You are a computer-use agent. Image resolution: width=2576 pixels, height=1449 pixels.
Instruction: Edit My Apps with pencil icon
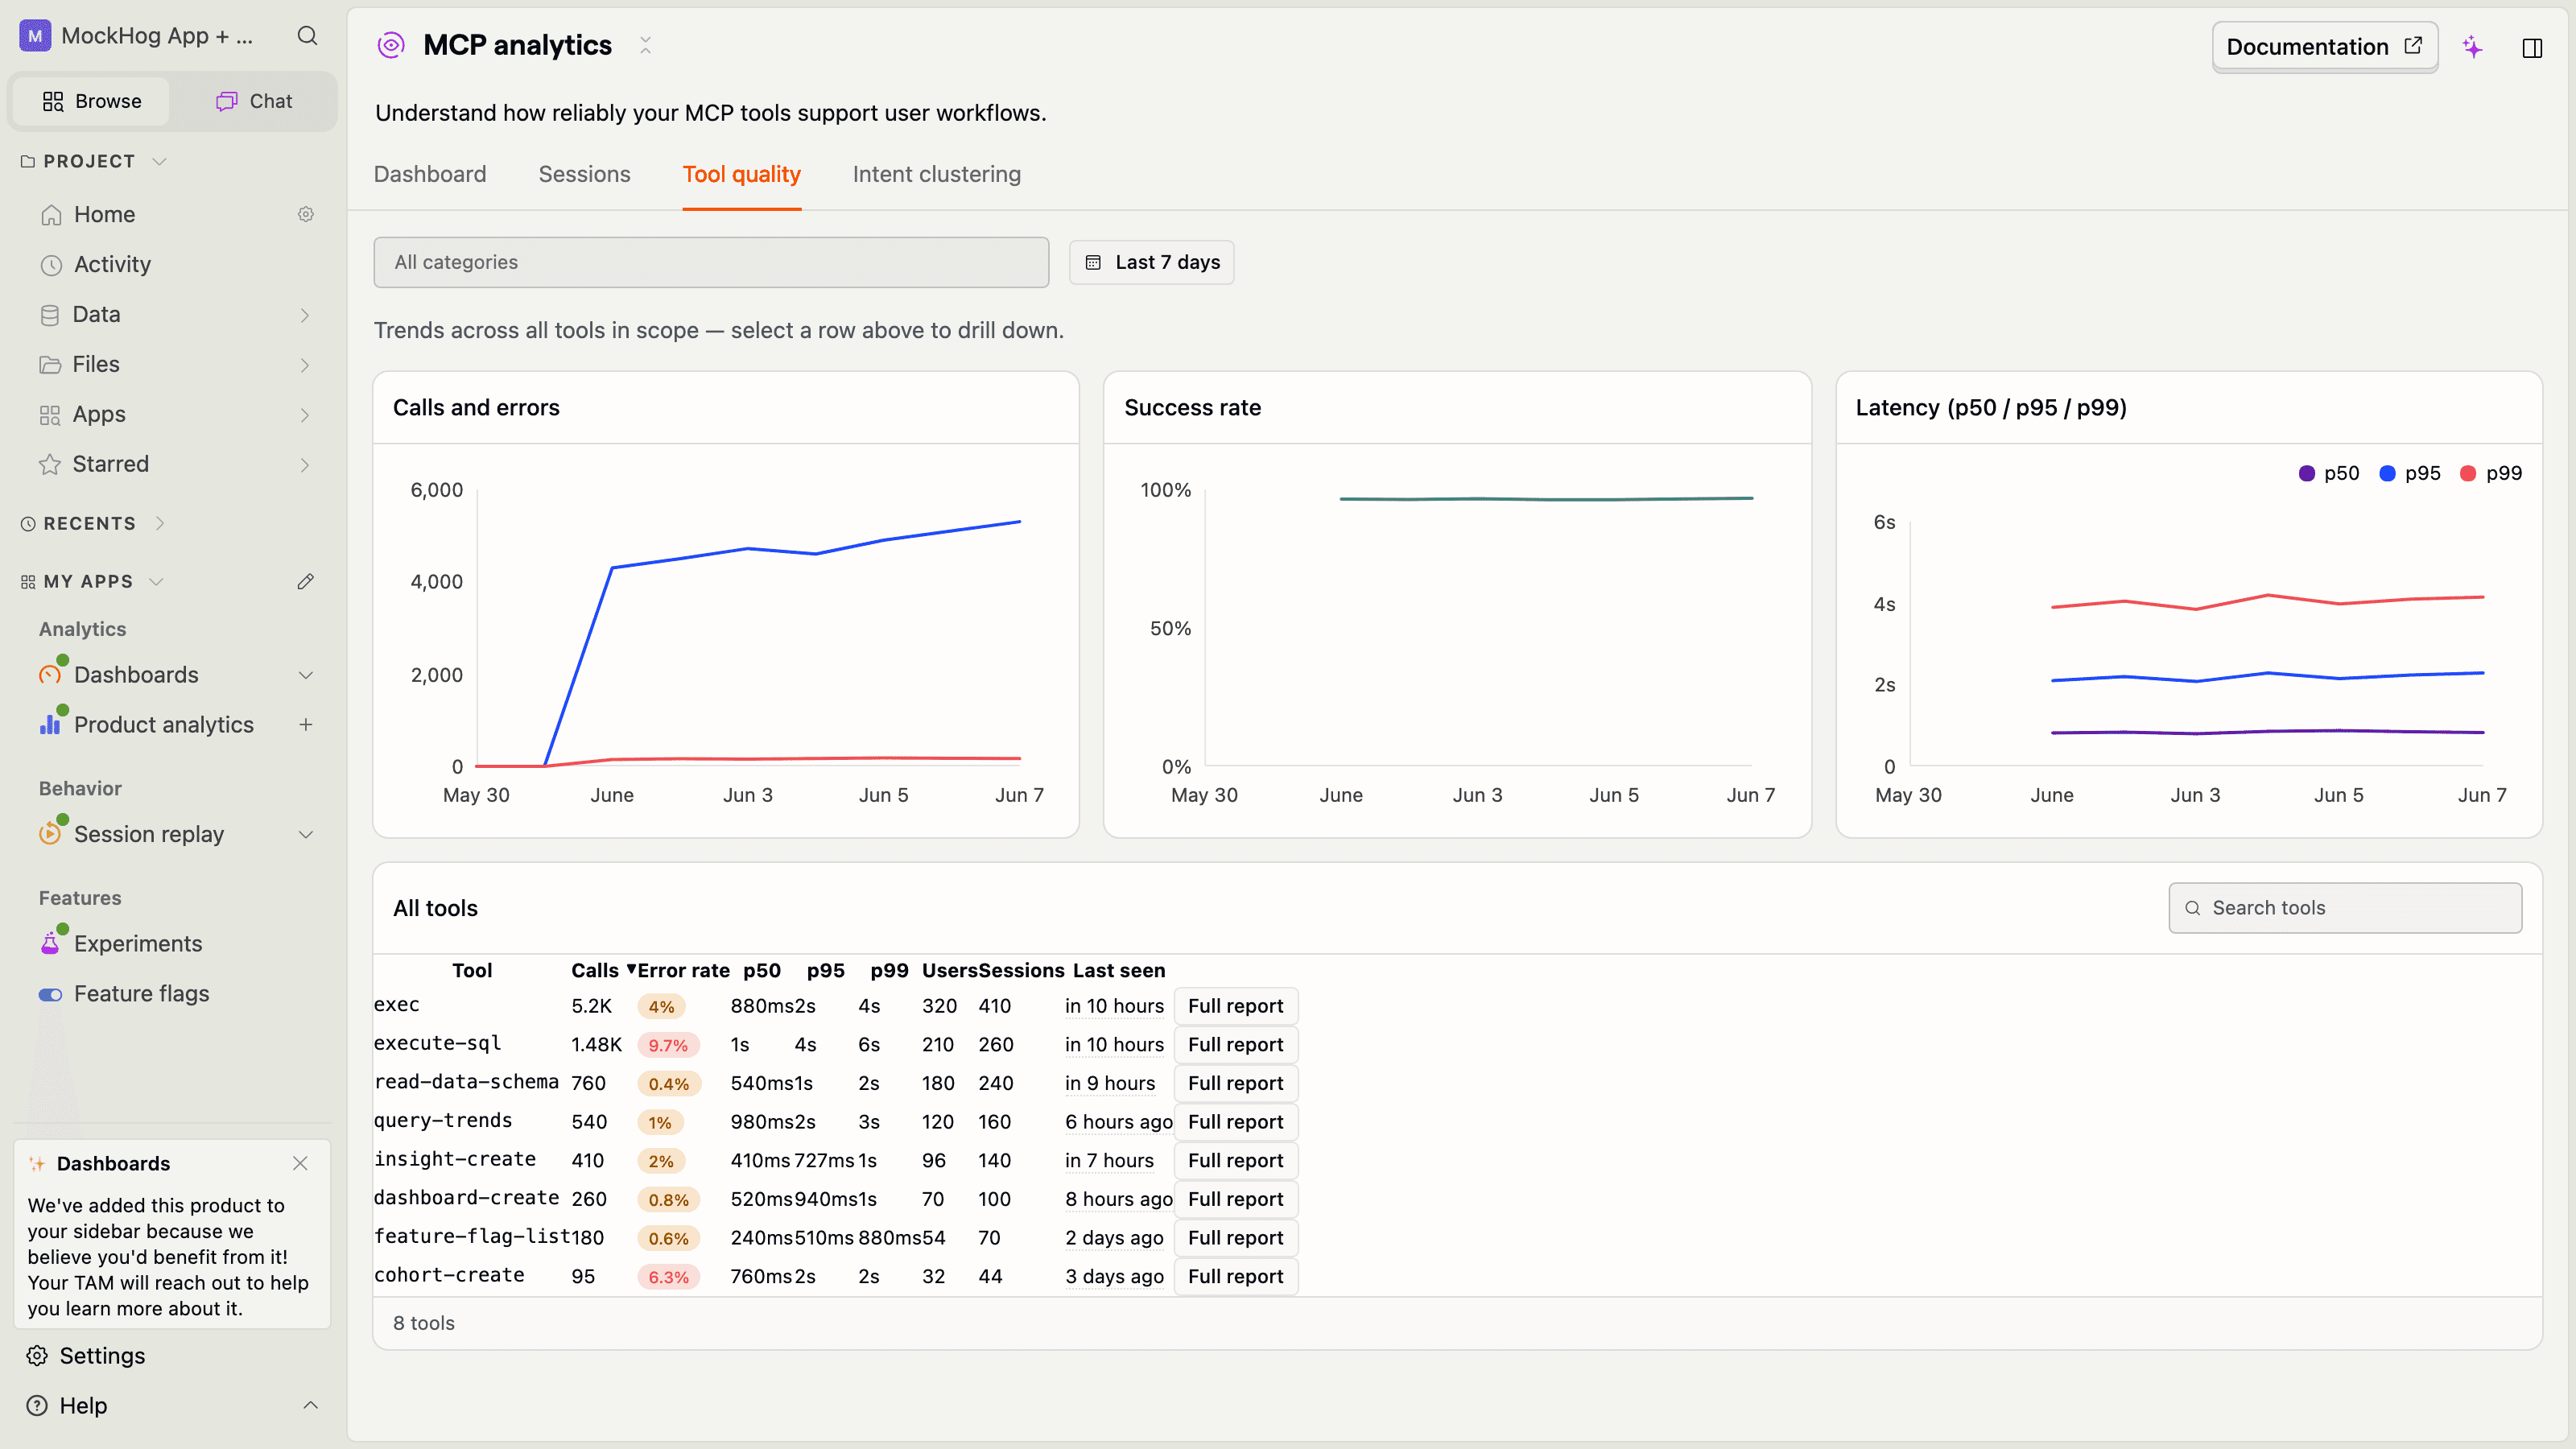click(x=306, y=581)
